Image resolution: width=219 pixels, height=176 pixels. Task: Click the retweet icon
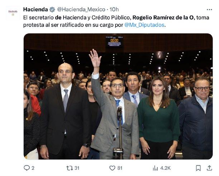coord(70,168)
